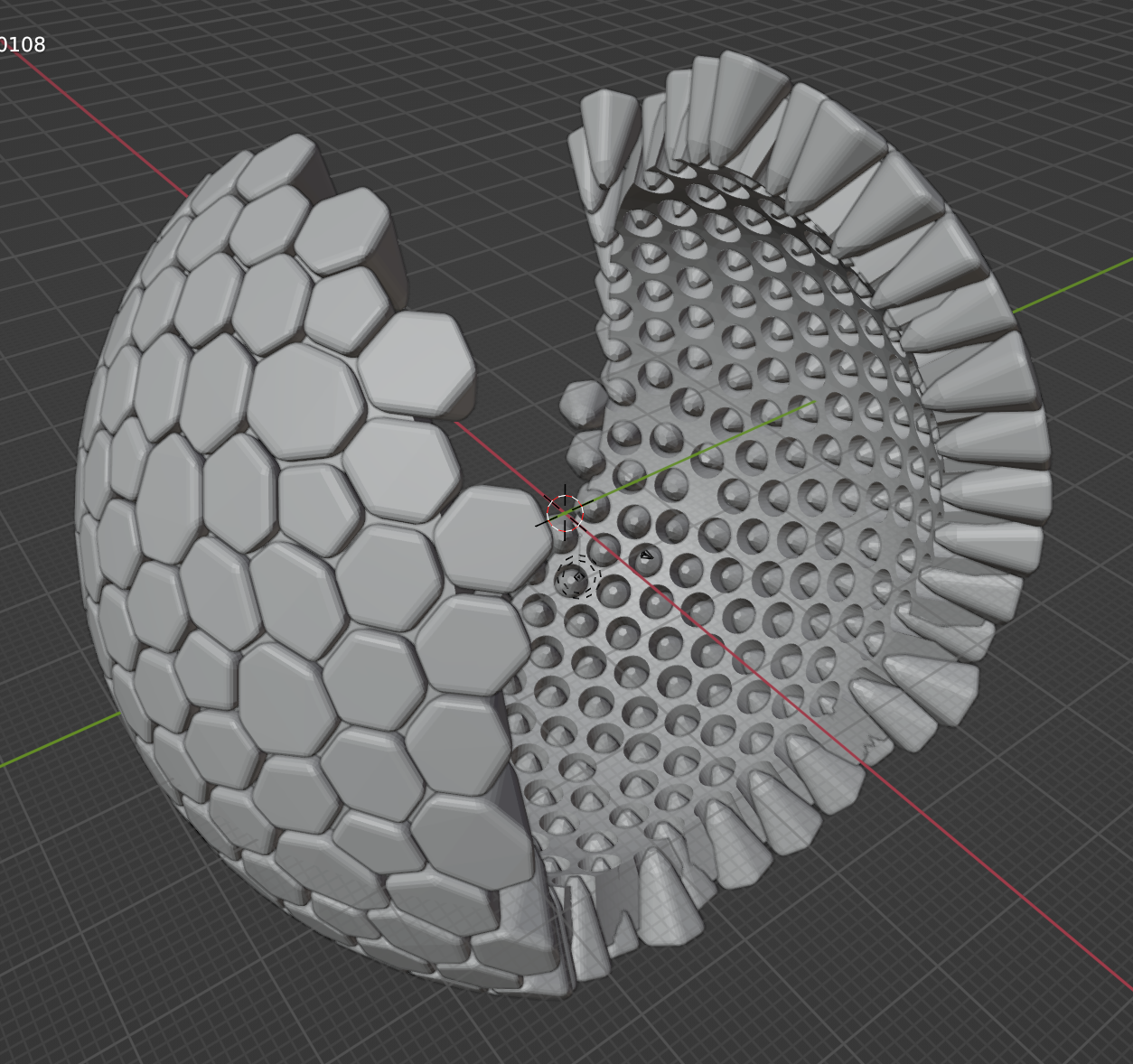Click the 0108 overlay text
This screenshot has width=1133, height=1064.
point(23,44)
